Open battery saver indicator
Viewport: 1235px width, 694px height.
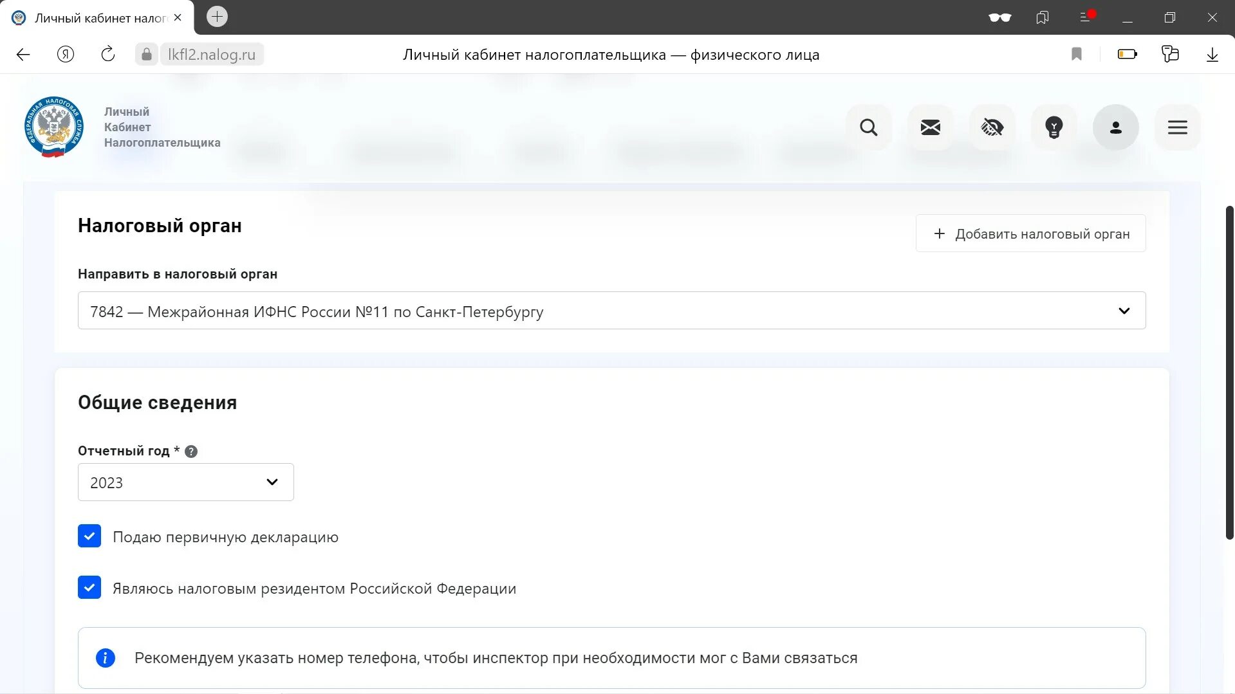tap(1127, 55)
